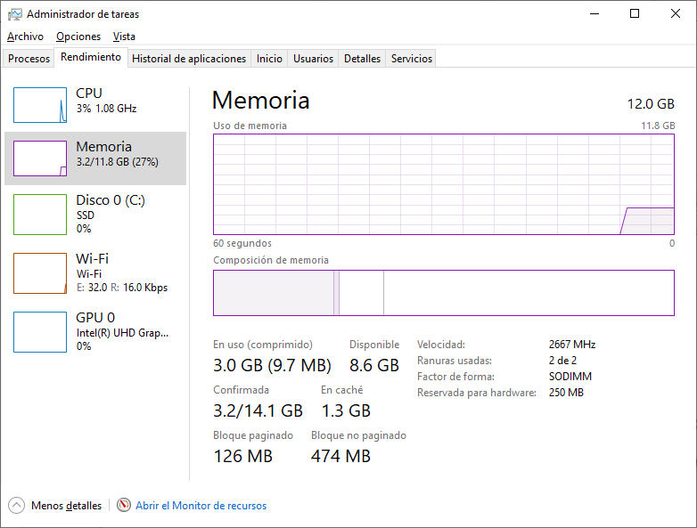This screenshot has width=697, height=528.
Task: Select the Memoria usage graph thumbnail
Action: (40, 158)
